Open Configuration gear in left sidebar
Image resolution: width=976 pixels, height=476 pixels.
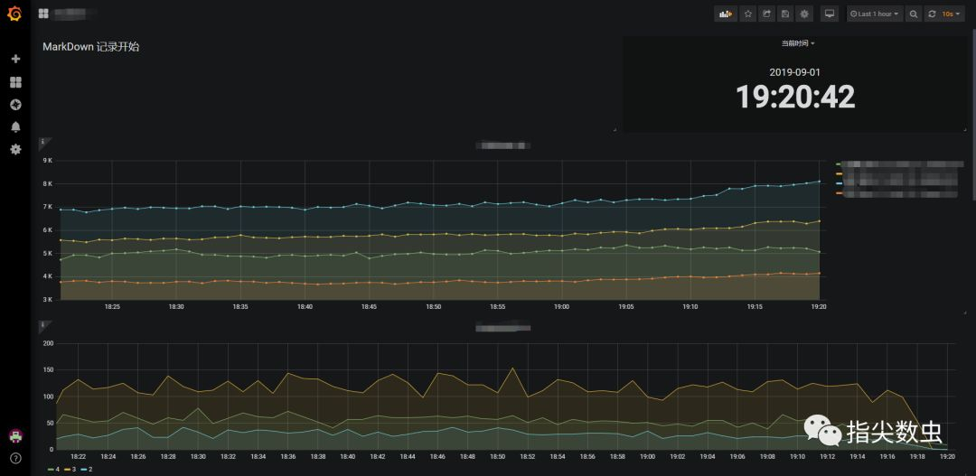[x=15, y=149]
